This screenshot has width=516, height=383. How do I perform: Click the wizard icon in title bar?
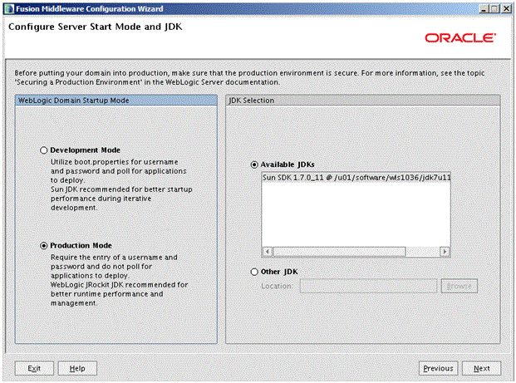(10, 9)
